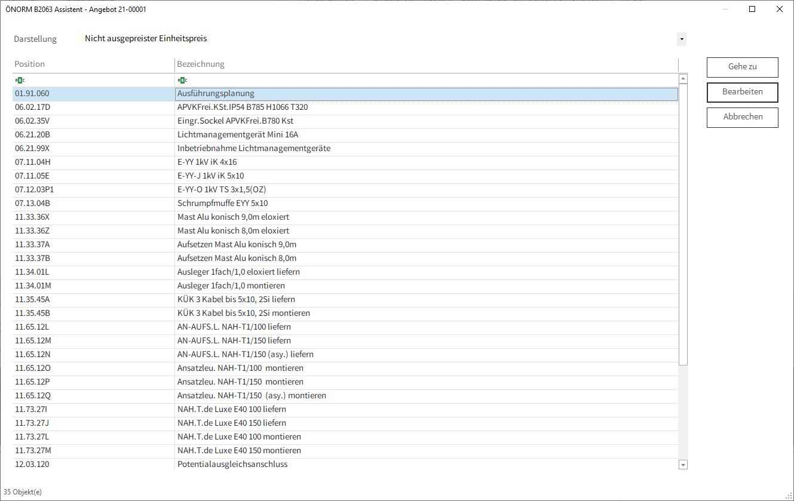Select position 11.73.27J
This screenshot has width=794, height=501.
(32, 423)
